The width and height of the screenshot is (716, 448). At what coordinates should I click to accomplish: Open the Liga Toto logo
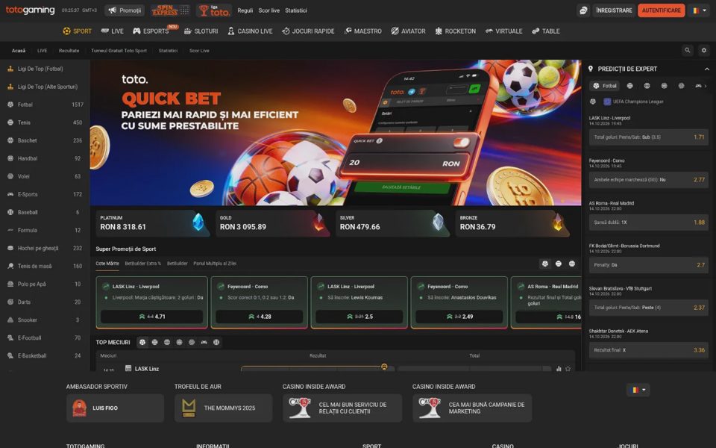click(x=214, y=10)
